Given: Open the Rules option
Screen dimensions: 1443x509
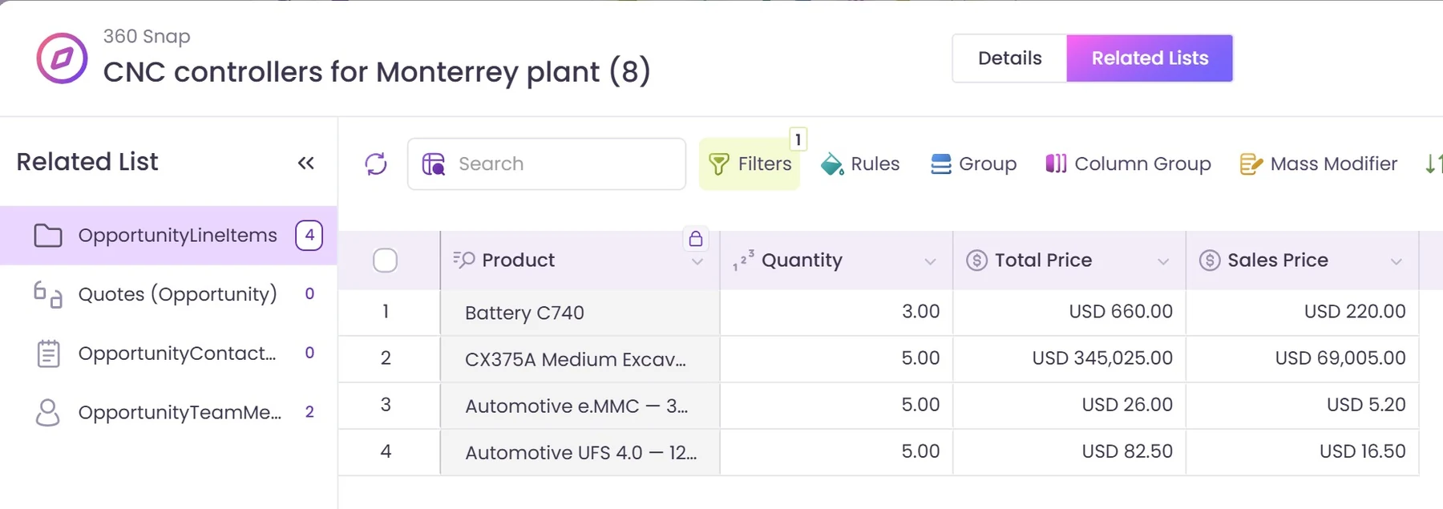Looking at the screenshot, I should (860, 164).
